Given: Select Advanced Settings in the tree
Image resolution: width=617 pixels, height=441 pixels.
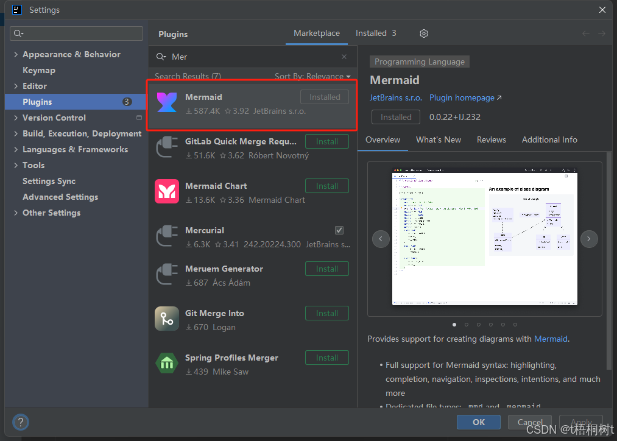Looking at the screenshot, I should pos(60,197).
